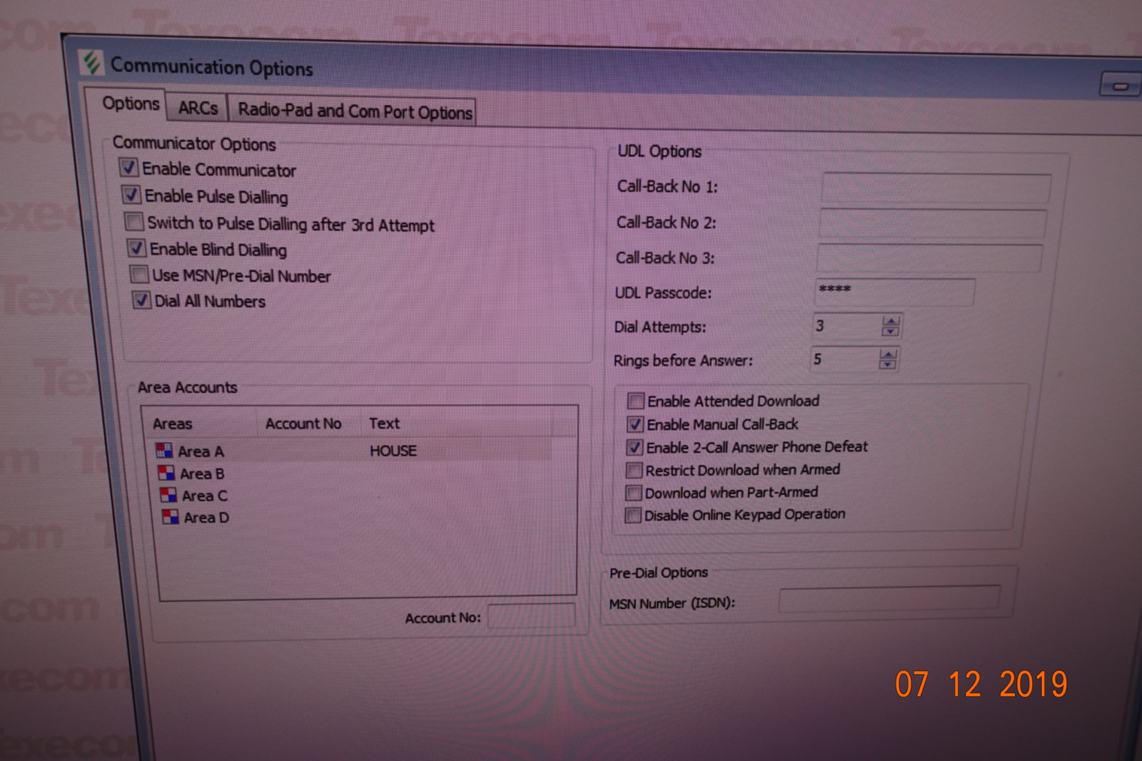
Task: Click the Area C flag icon
Action: 168,495
